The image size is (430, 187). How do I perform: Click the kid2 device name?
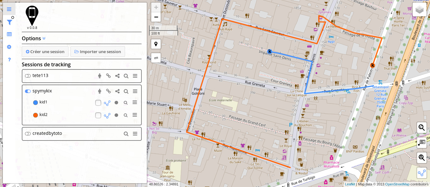pyautogui.click(x=43, y=115)
